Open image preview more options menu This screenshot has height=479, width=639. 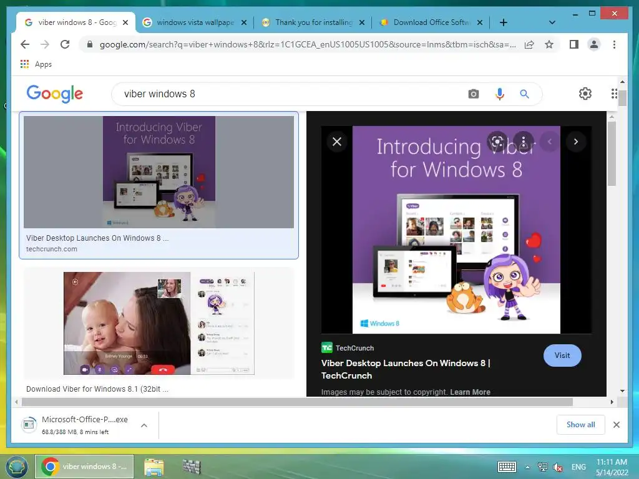pyautogui.click(x=524, y=142)
